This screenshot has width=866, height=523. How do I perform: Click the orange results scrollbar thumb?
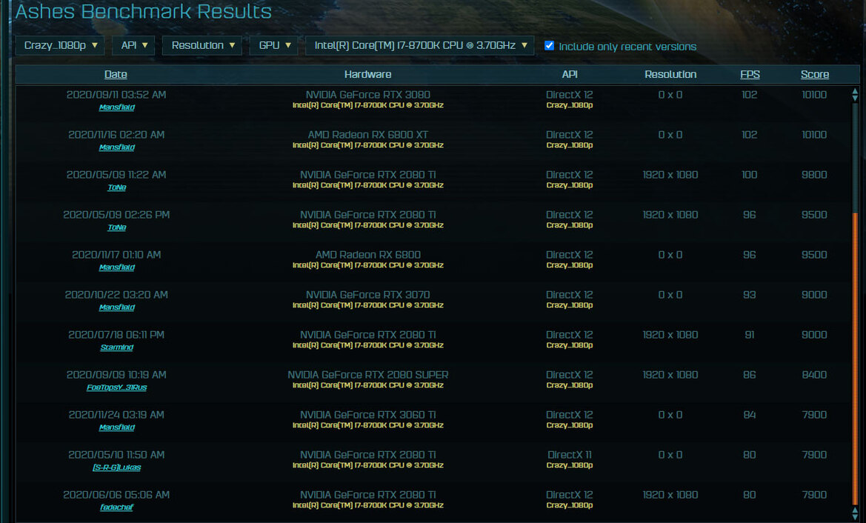855,359
